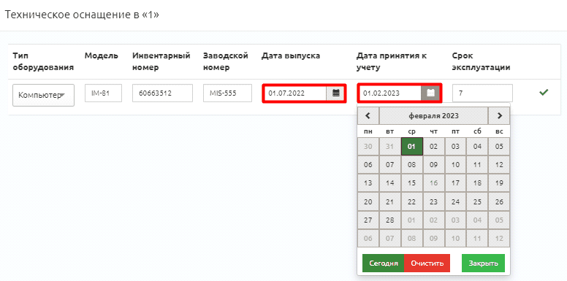567x281 pixels.
Task: Click the Тип оборудования column header
Action: 43,62
